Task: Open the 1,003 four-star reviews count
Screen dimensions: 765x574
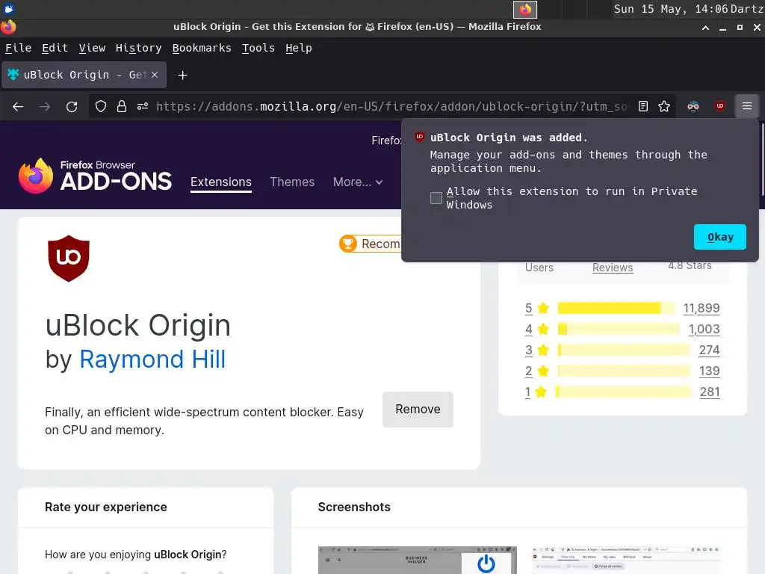Action: [x=704, y=329]
